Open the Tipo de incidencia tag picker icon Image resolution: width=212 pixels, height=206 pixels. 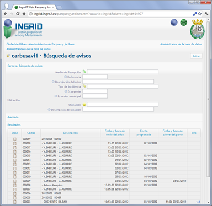click(x=84, y=86)
